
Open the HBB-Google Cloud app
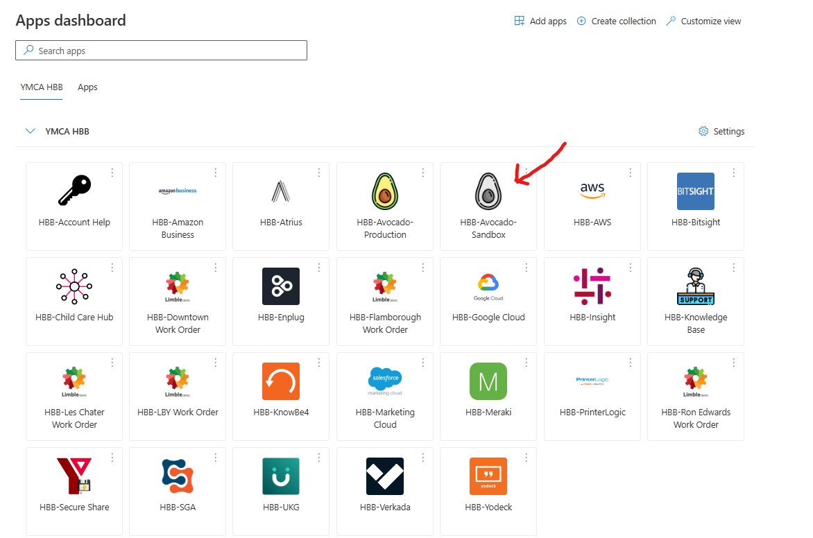coord(488,301)
